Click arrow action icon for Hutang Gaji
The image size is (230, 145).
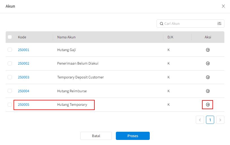coord(208,50)
